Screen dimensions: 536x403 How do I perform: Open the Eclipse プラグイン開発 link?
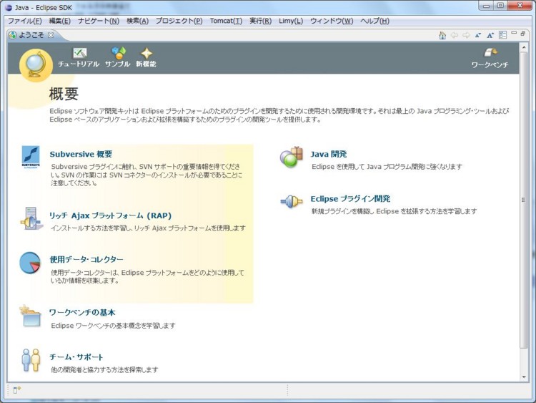click(x=350, y=198)
